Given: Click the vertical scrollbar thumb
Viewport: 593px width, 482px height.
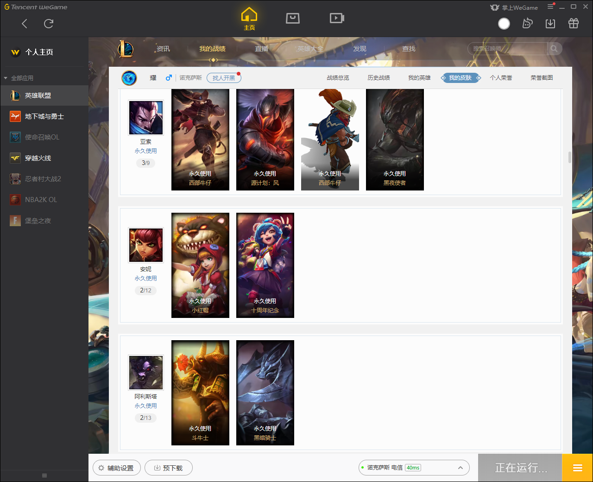Looking at the screenshot, I should click(x=570, y=157).
